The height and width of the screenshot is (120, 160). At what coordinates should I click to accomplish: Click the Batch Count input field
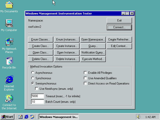click(37, 102)
